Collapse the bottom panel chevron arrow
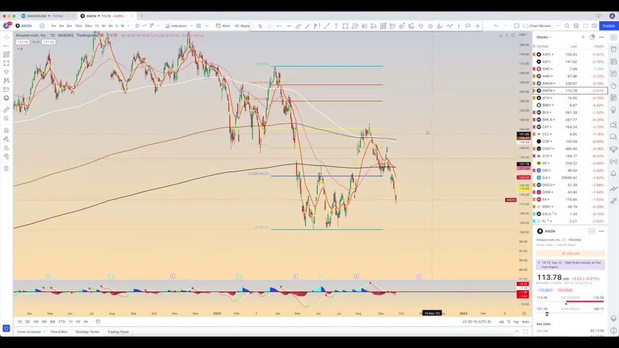This screenshot has height=348, width=619. click(x=516, y=332)
